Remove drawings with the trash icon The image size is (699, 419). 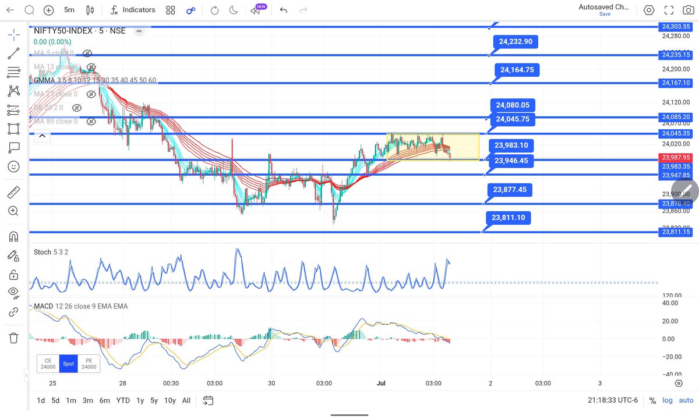pyautogui.click(x=13, y=338)
